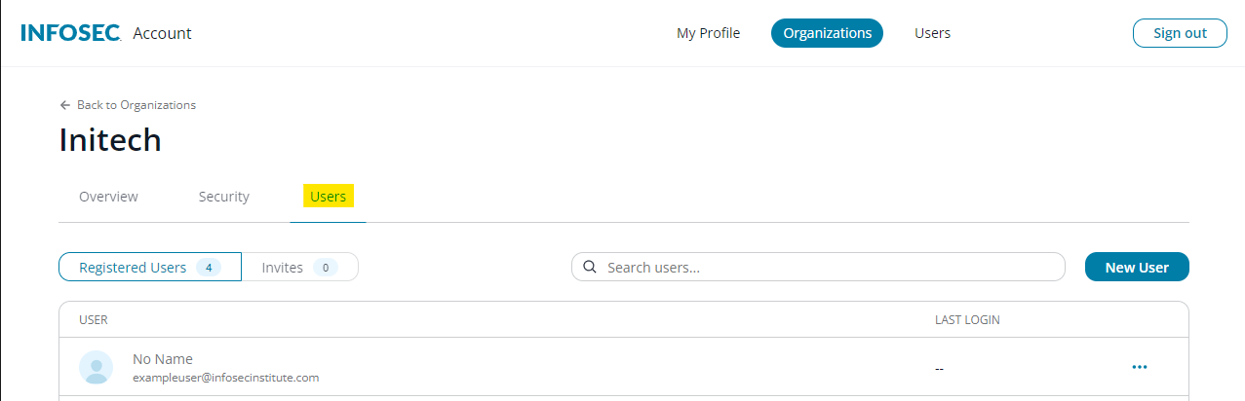Click the New User button
This screenshot has width=1245, height=401.
coord(1136,268)
